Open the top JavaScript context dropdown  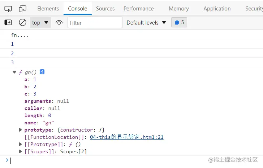click(x=40, y=23)
